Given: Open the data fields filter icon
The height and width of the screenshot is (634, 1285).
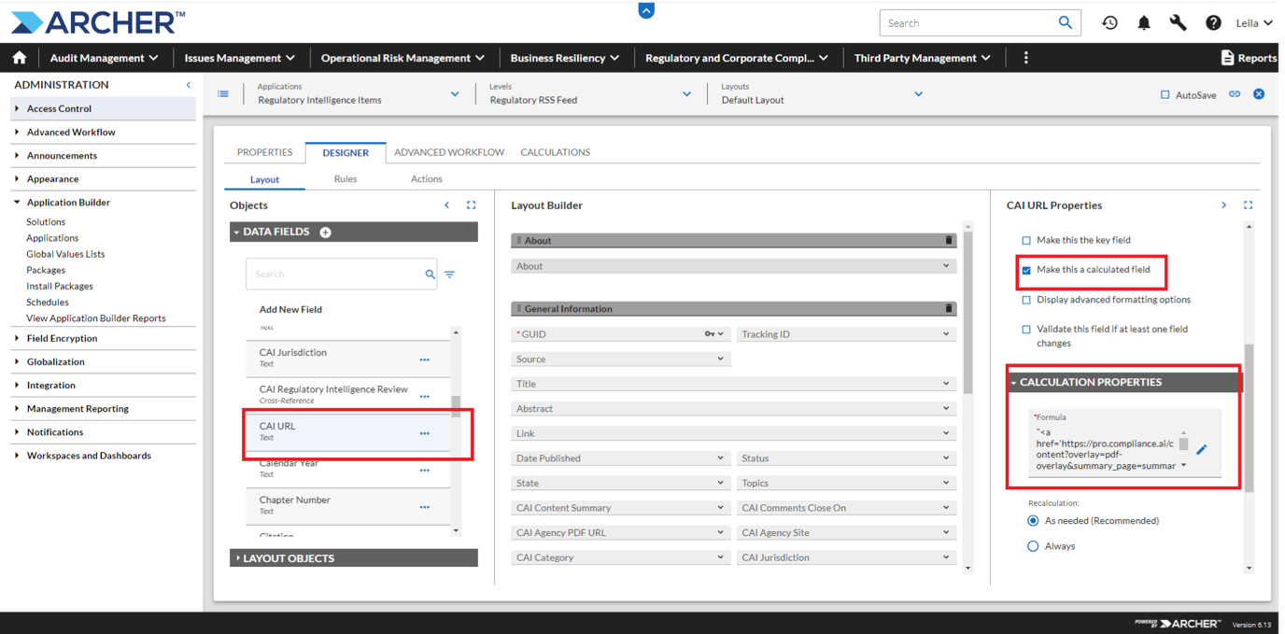Looking at the screenshot, I should pyautogui.click(x=450, y=275).
